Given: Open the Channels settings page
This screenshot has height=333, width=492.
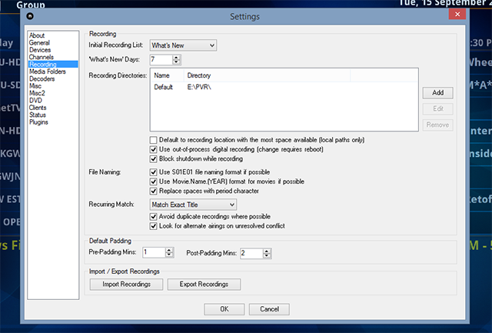Looking at the screenshot, I should pyautogui.click(x=42, y=57).
